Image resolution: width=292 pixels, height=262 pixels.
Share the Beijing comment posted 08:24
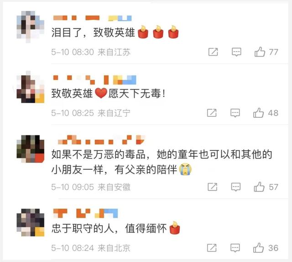[212, 248]
